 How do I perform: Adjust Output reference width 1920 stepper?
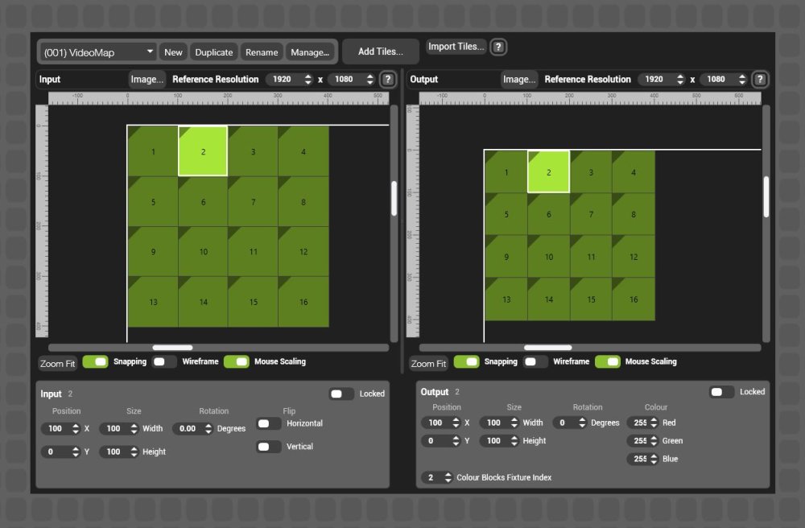(x=680, y=80)
